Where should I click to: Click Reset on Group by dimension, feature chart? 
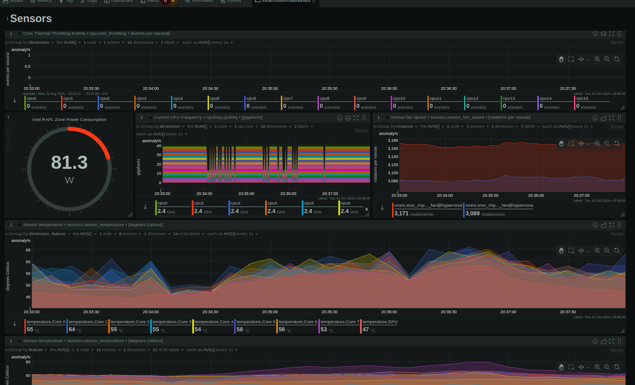617,234
